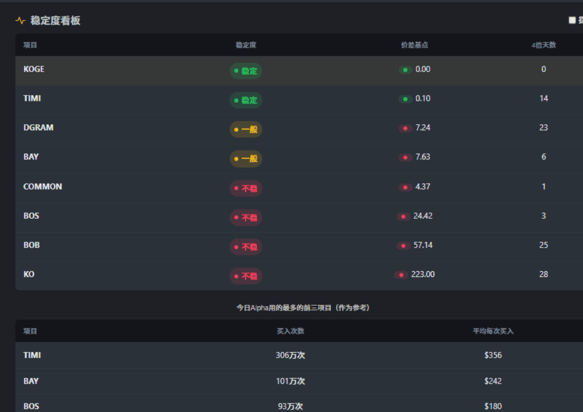Image resolution: width=583 pixels, height=412 pixels.
Task: Click the 一般 badge in the DGRAM row
Action: [x=246, y=129]
